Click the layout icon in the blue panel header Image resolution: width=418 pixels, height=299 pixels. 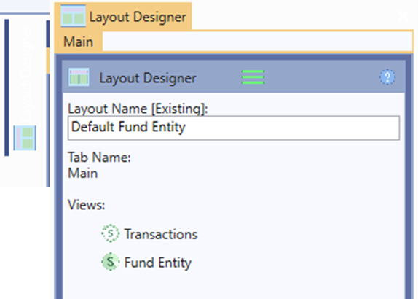coord(79,77)
